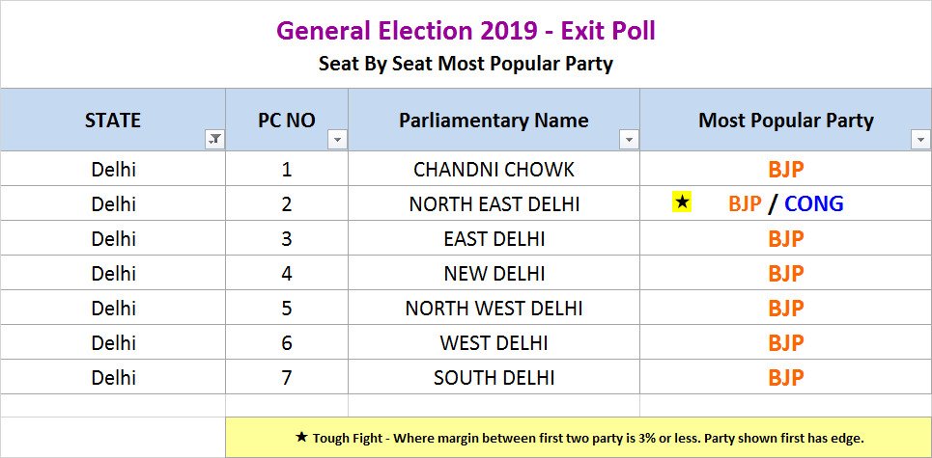This screenshot has width=932, height=458.
Task: Select PC number 1 cell
Action: [x=287, y=170]
